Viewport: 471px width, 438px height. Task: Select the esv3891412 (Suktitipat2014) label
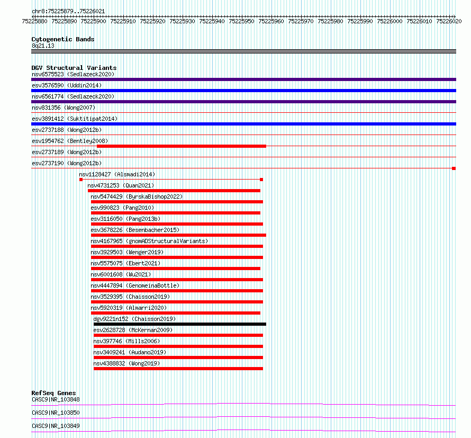[x=75, y=119]
